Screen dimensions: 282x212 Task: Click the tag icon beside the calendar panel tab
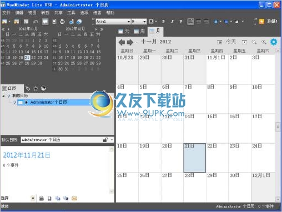(x=28, y=89)
